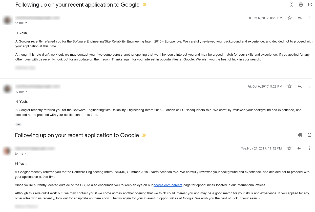Open first thread in new window
This screenshot has height=212, width=315.
pyautogui.click(x=310, y=5)
